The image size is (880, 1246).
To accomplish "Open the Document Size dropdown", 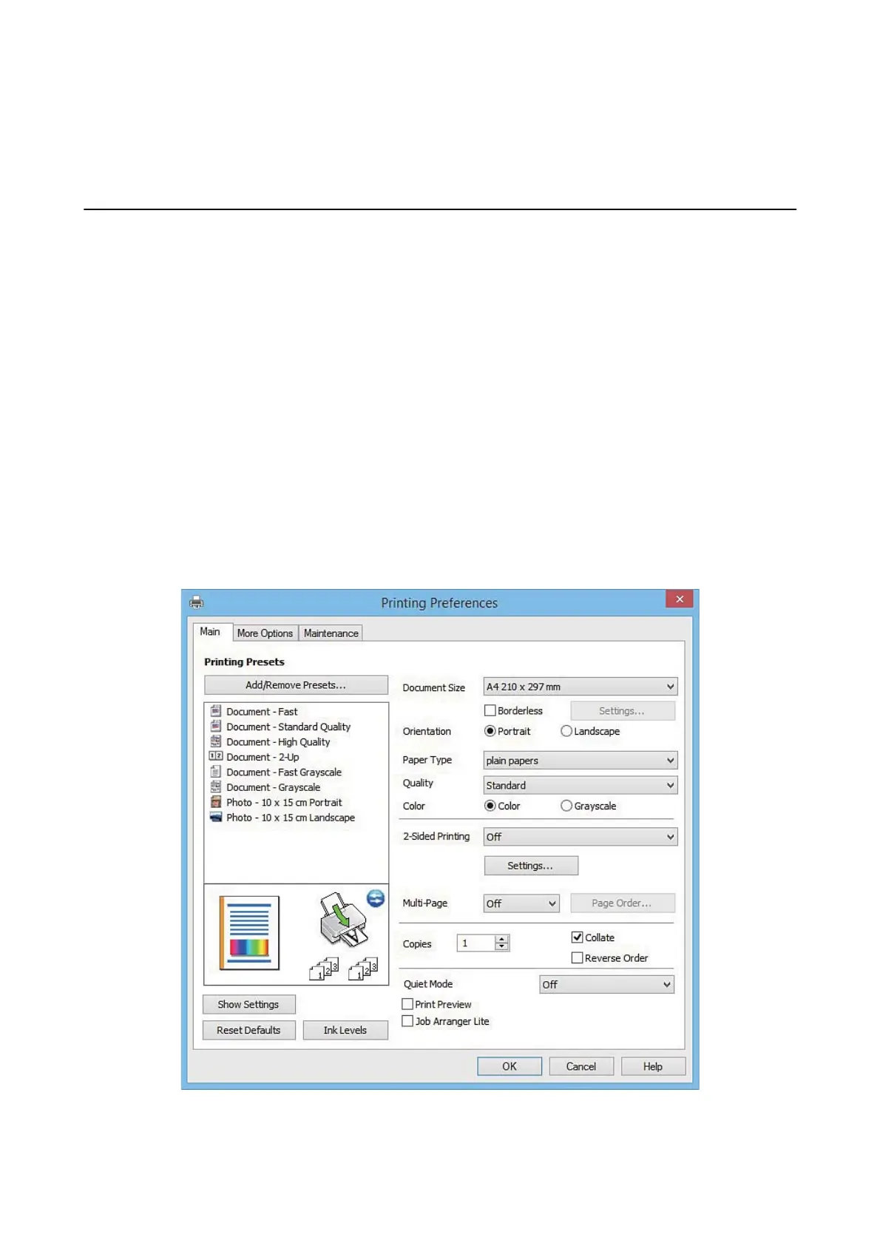I will point(581,687).
